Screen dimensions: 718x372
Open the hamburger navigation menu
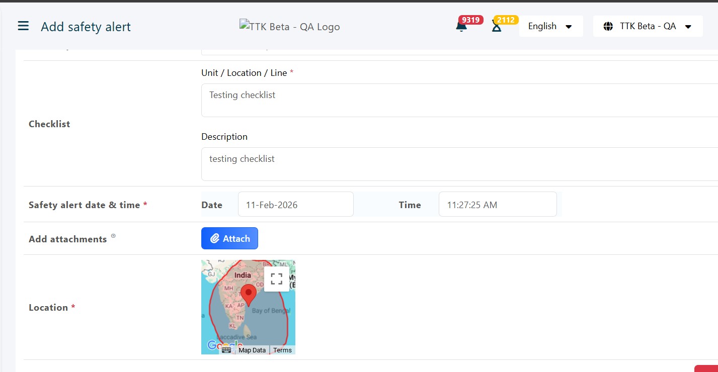[23, 26]
